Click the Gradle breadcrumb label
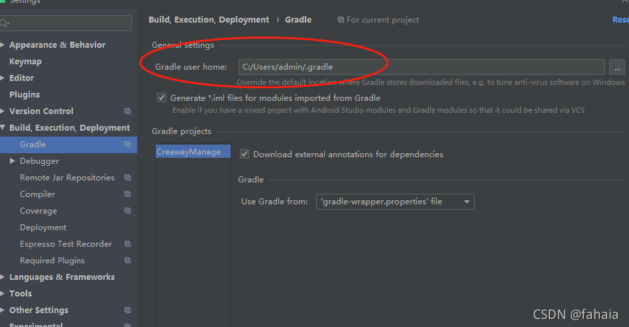 coord(298,20)
